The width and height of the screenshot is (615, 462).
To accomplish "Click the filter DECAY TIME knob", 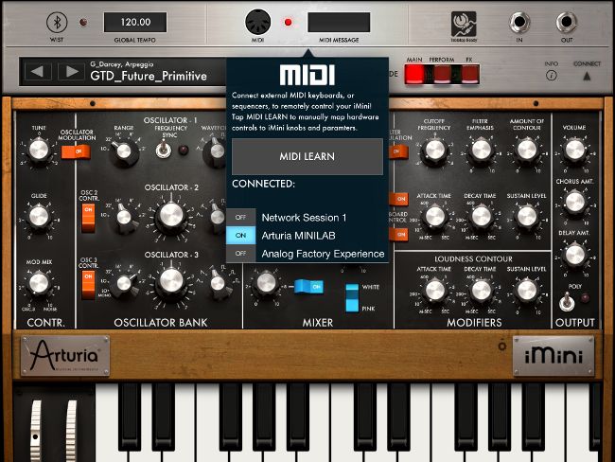I will (482, 217).
